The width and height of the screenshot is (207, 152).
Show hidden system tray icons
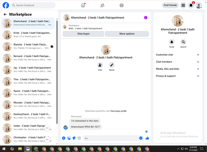coord(178,149)
